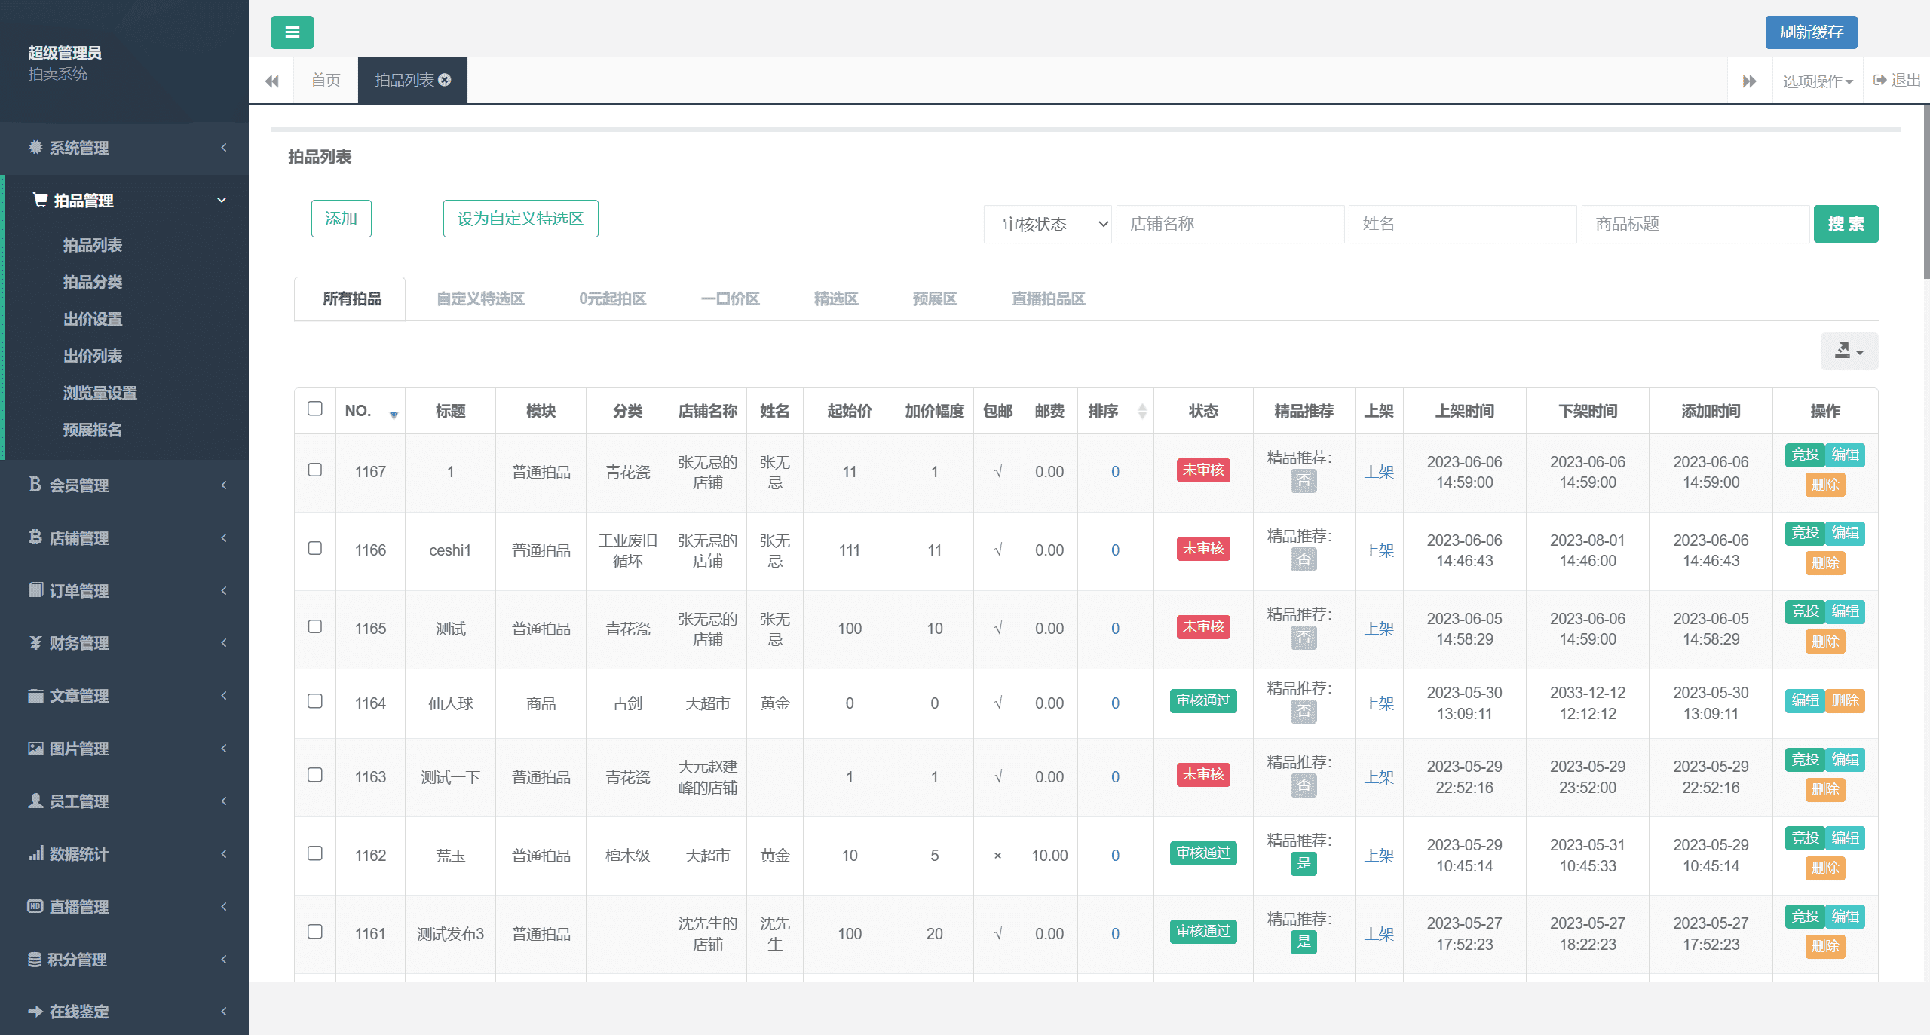Click 编辑 button for row 1162
The width and height of the screenshot is (1930, 1035).
(x=1845, y=837)
